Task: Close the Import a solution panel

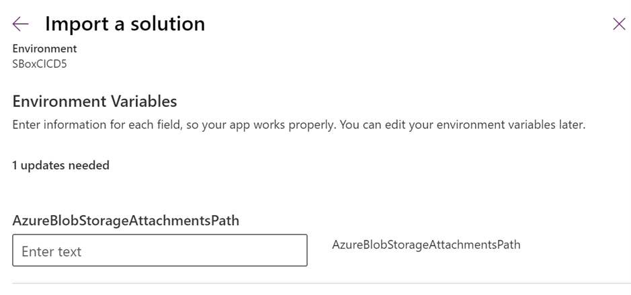Action: tap(619, 24)
